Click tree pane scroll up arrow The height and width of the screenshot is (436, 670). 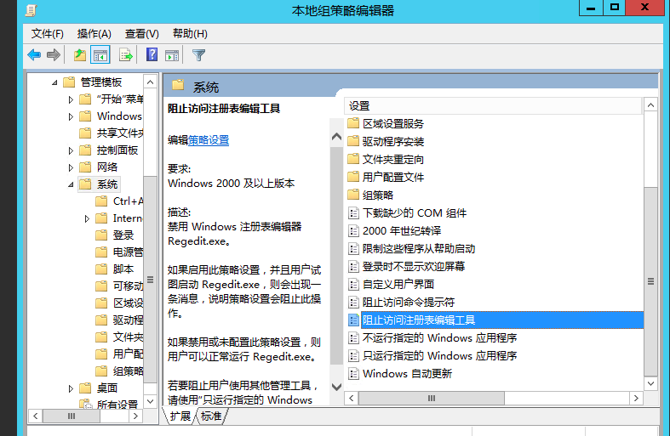150,82
